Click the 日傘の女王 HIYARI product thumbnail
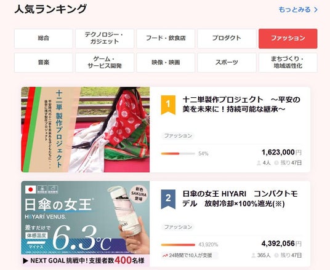The image size is (330, 270). [x=85, y=223]
